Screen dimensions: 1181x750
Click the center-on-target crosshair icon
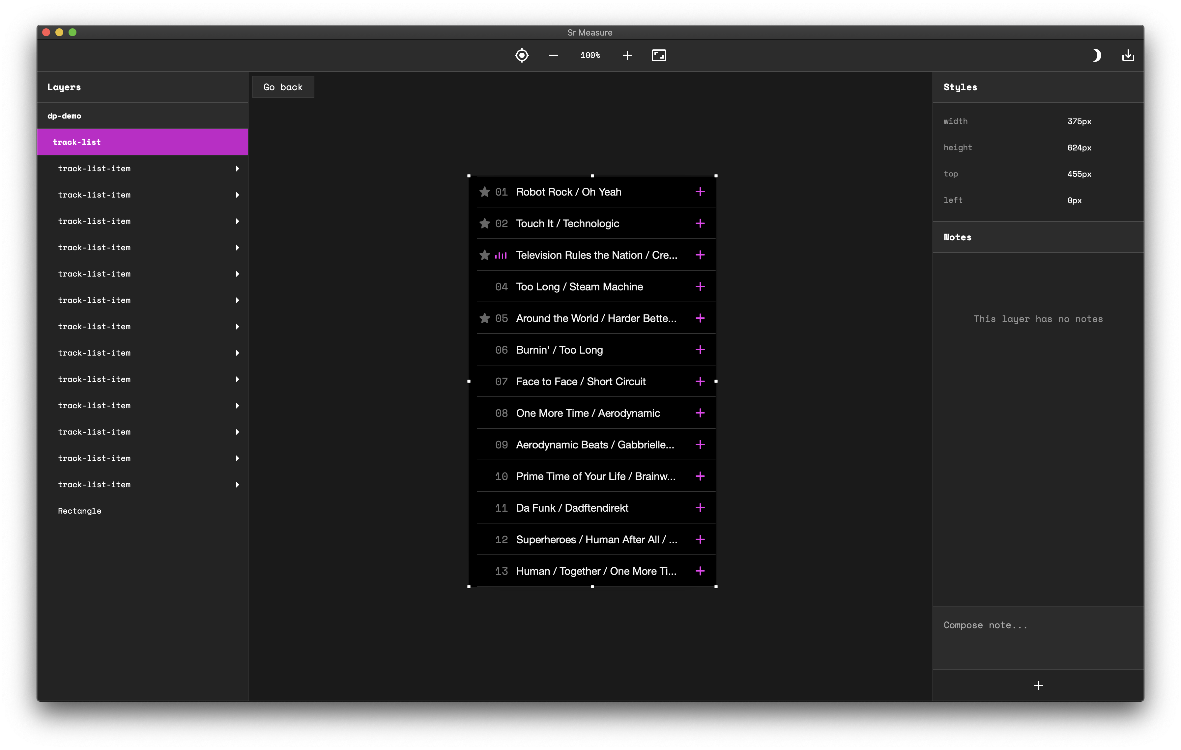(x=522, y=55)
